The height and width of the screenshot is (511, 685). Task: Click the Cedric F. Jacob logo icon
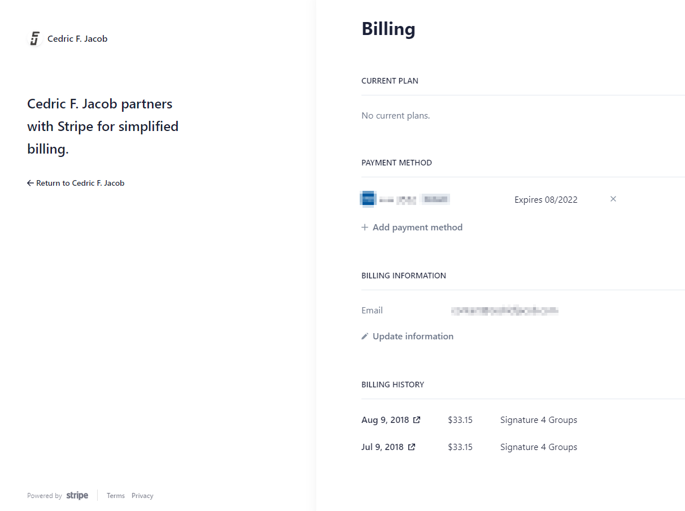(35, 39)
